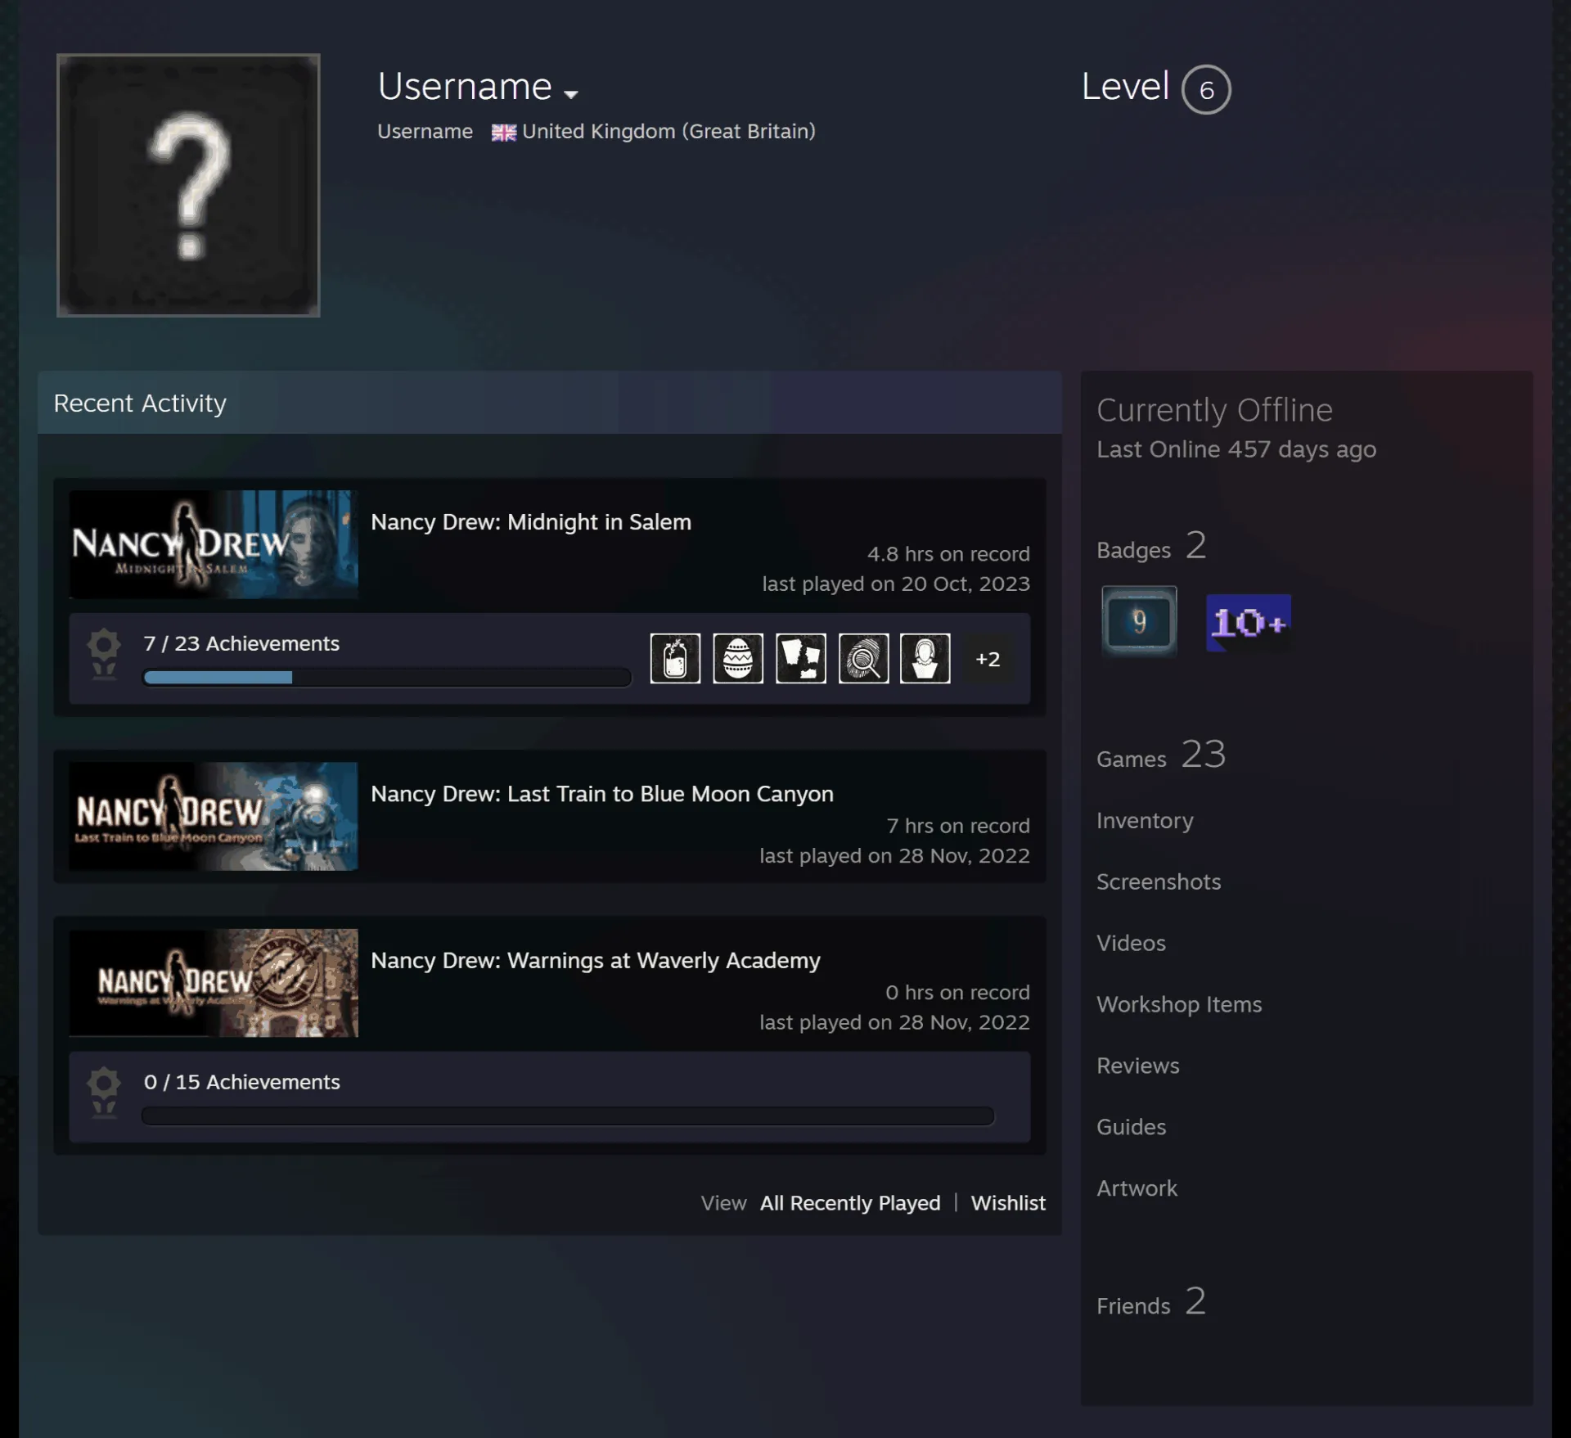Open Last Train to Blue Moon Canyon banner
The image size is (1571, 1438).
pos(214,816)
